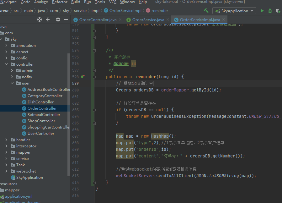Toggle the Javadoc fold marker on line 594
Viewport: 282px width, 203px height.
pos(93,50)
